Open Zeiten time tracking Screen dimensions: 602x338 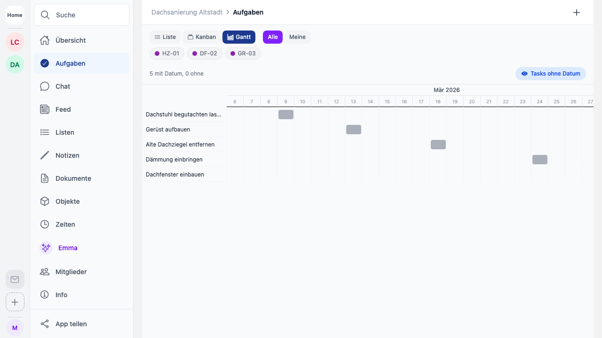(65, 224)
